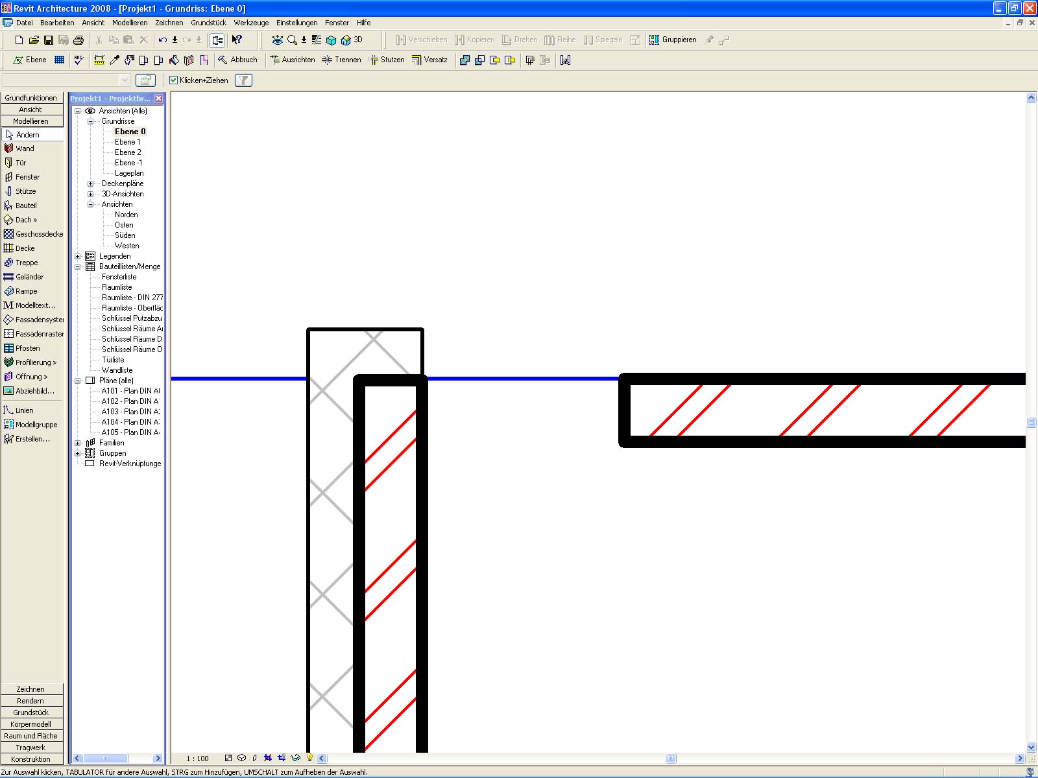Click the horizontal scrollbar thumb of drawing area
The width and height of the screenshot is (1038, 778).
click(671, 759)
